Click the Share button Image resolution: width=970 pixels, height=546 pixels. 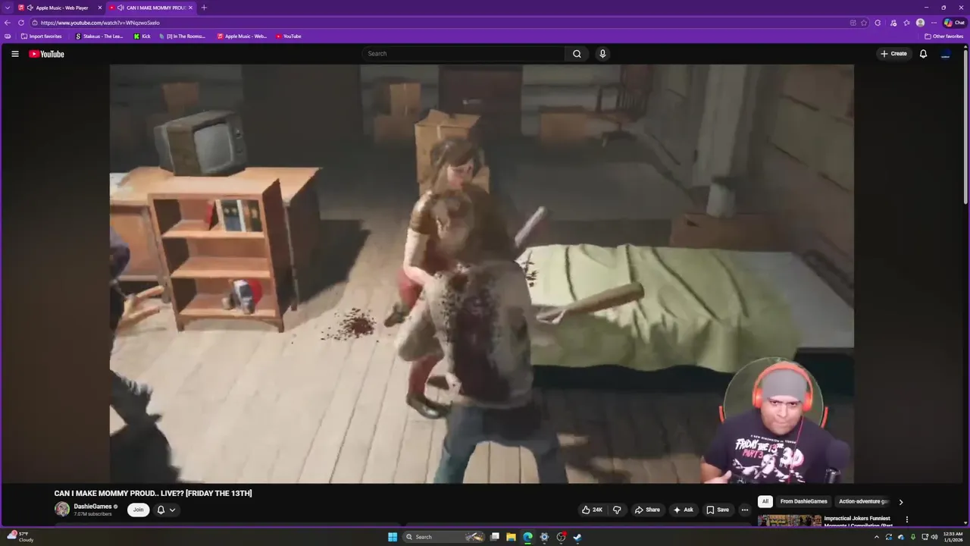coord(646,510)
